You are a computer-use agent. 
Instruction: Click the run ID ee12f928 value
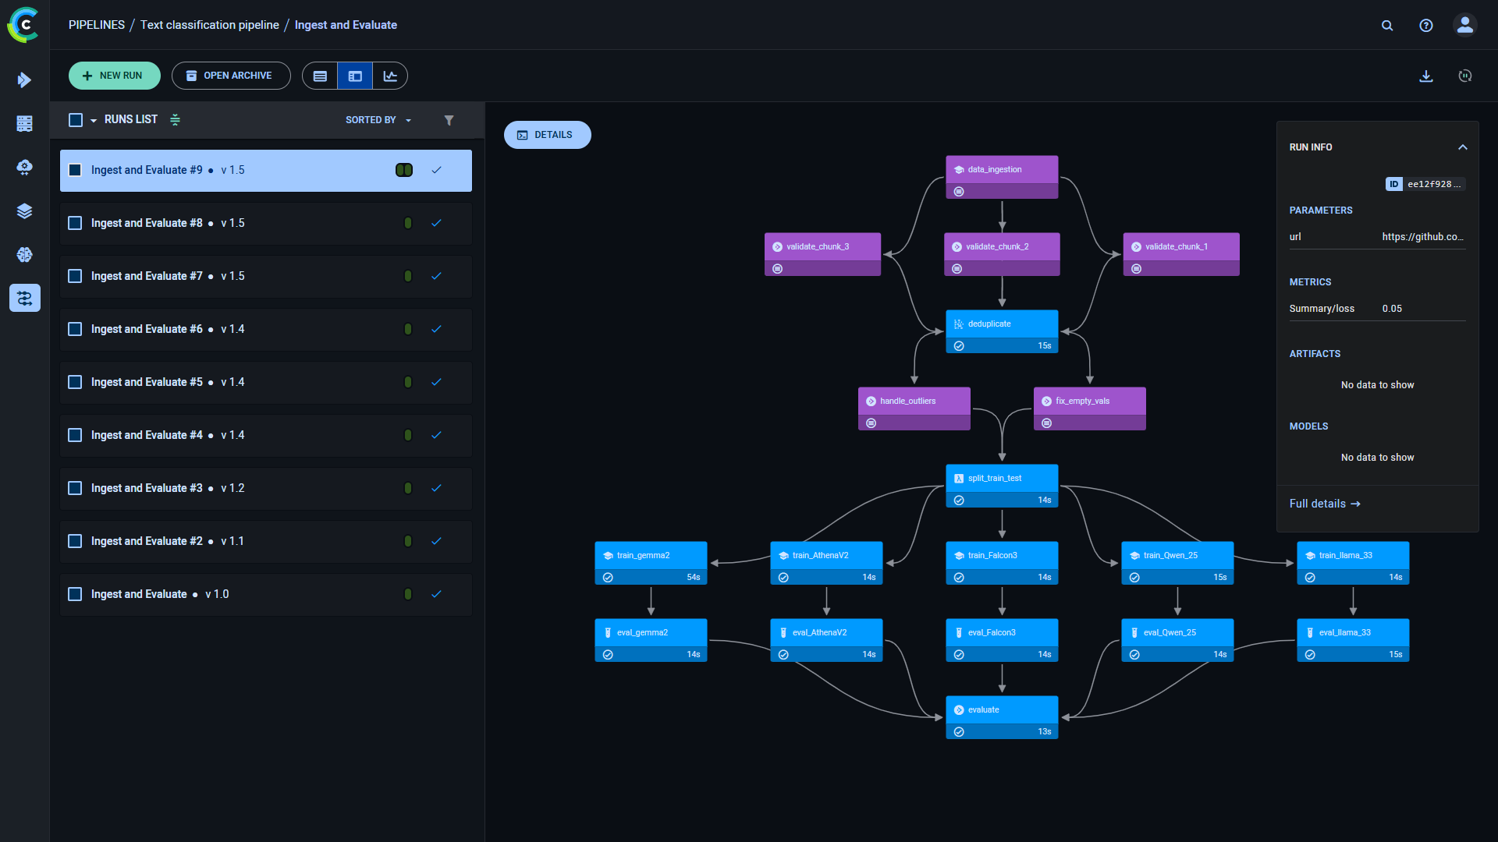tap(1434, 184)
